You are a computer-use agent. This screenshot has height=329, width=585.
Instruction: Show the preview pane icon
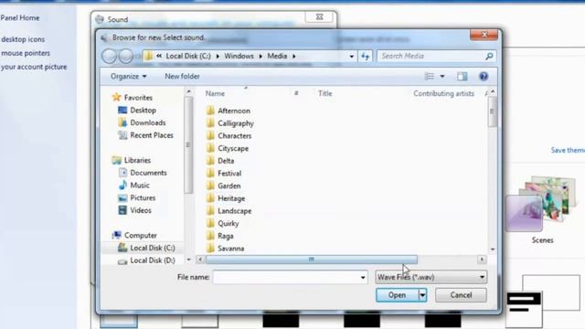click(462, 77)
